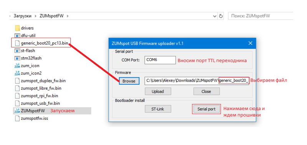Focus the COM Port input field

(160, 60)
